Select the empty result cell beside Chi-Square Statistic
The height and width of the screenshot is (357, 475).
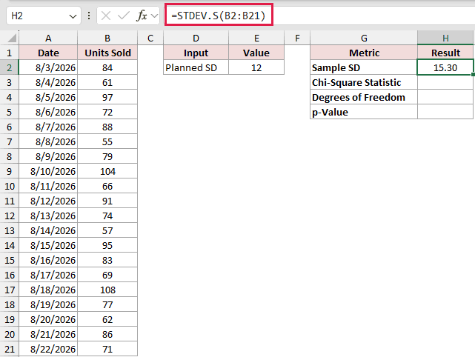click(x=445, y=82)
